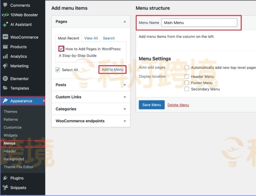Click the Menu Name text field

coord(199,23)
